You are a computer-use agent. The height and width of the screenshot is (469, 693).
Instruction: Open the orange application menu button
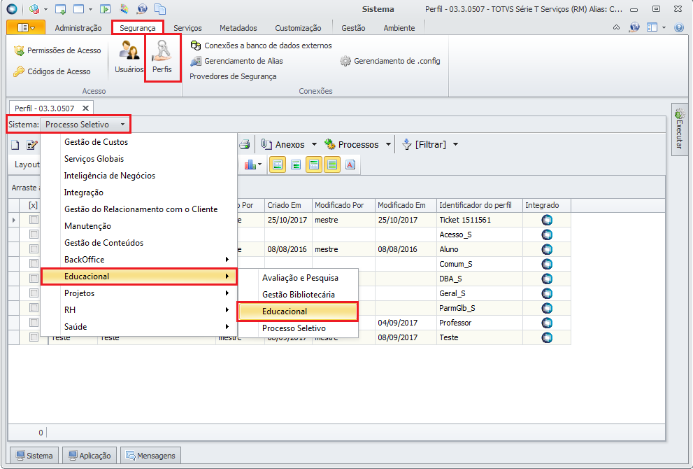[26, 28]
